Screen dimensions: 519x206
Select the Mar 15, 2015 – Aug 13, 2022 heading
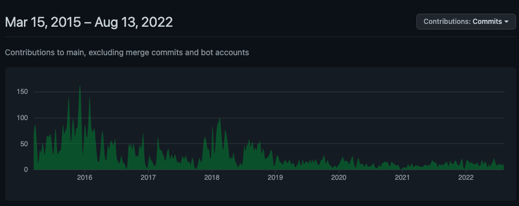tap(89, 22)
